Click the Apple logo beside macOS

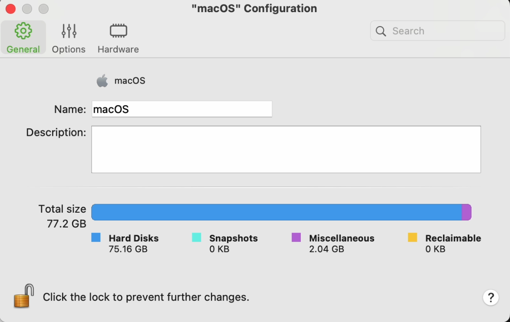(x=103, y=81)
